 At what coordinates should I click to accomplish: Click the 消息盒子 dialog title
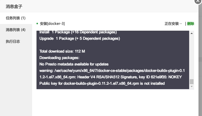tap(14, 6)
